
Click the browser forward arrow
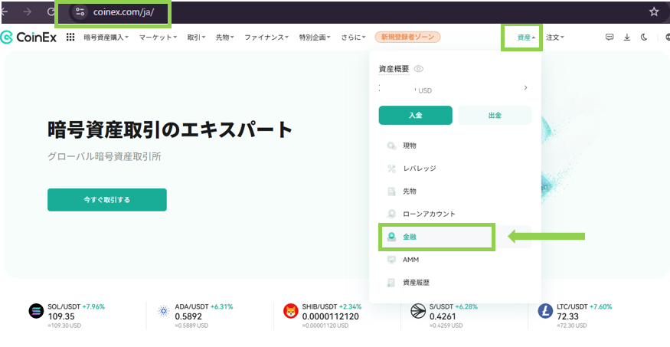pos(28,12)
